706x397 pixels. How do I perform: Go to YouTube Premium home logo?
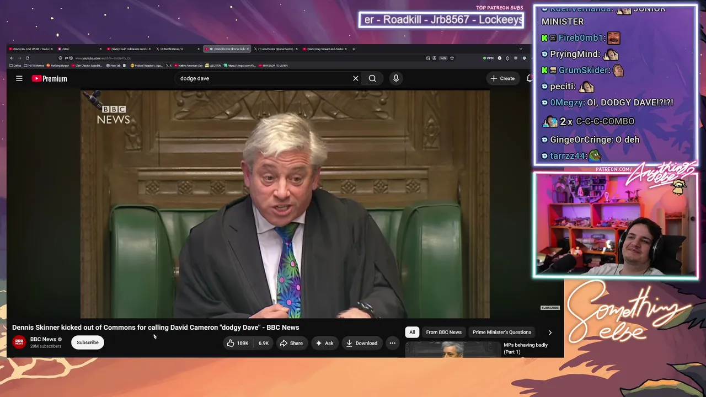[x=50, y=78]
